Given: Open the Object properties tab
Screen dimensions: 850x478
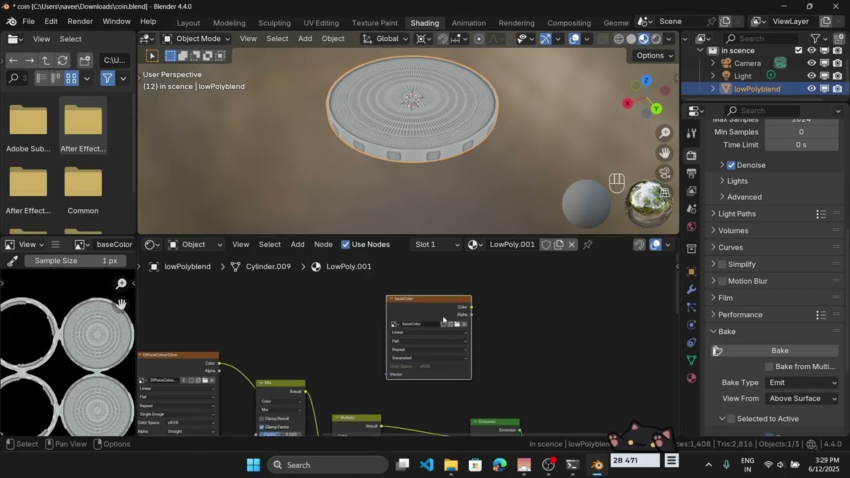Looking at the screenshot, I should 691,272.
